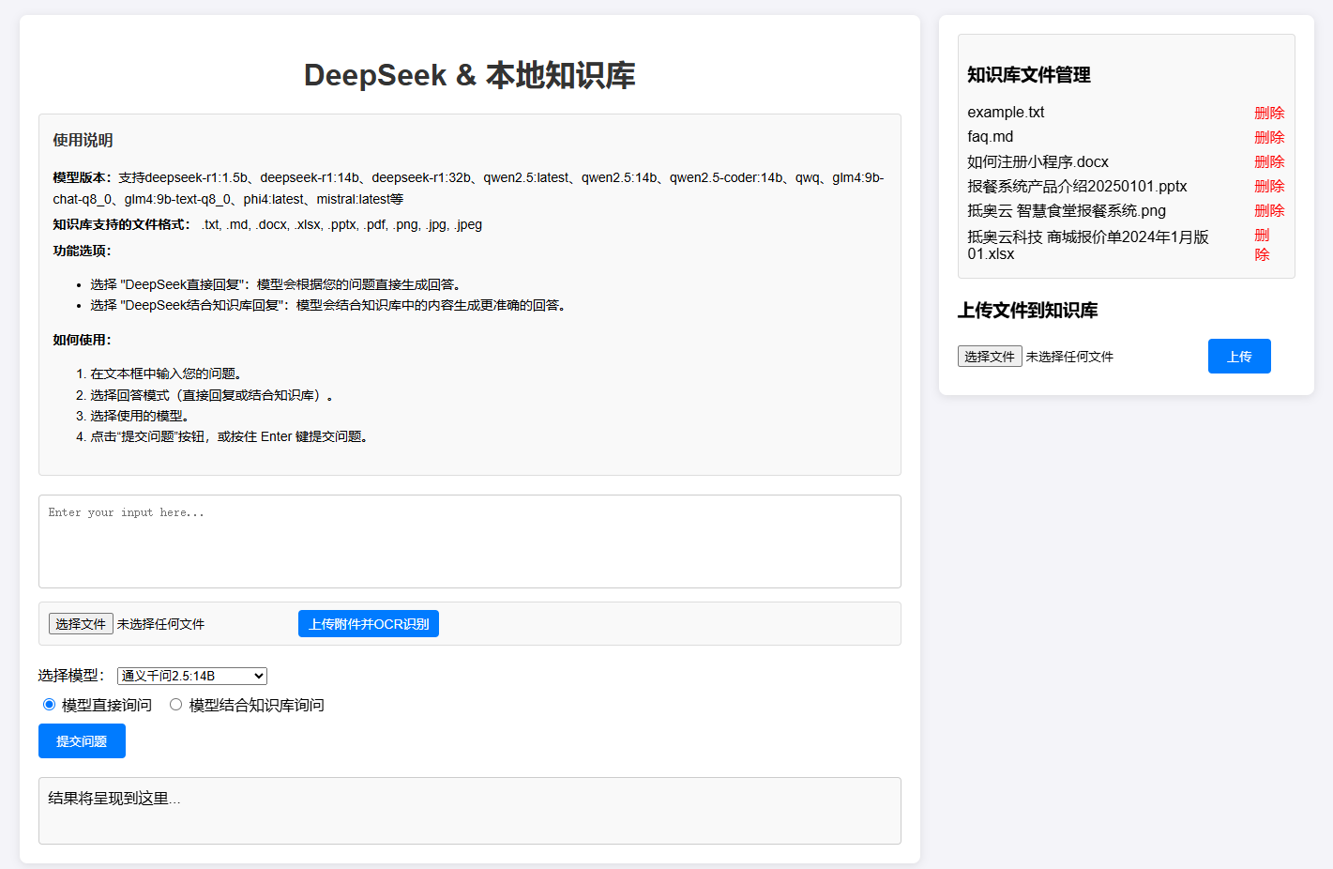The height and width of the screenshot is (869, 1333).
Task: Click the faq.md file name
Action: 990,136
